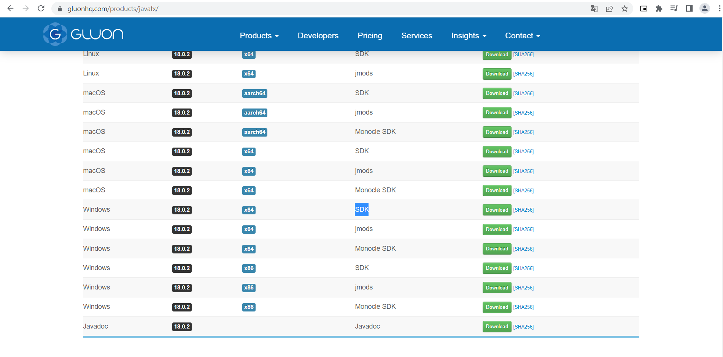Open SHA256 for Javadoc
723x357 pixels.
(523, 327)
